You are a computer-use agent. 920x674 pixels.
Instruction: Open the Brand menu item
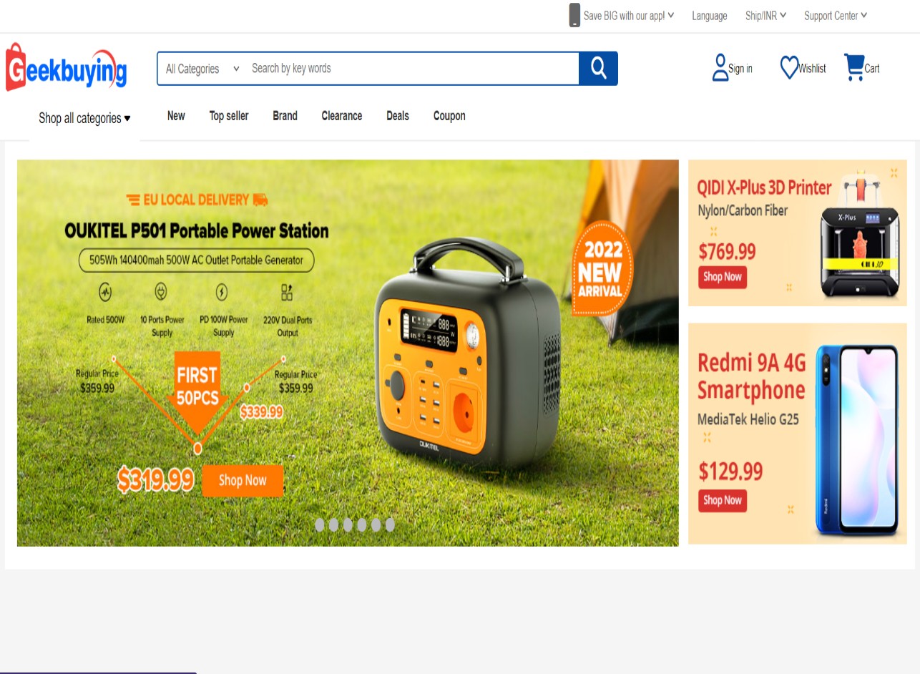[x=285, y=116]
